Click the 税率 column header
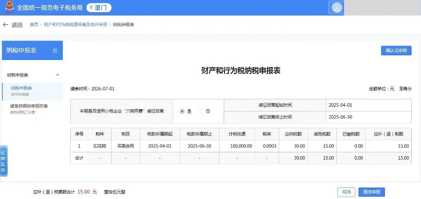 coord(267,134)
